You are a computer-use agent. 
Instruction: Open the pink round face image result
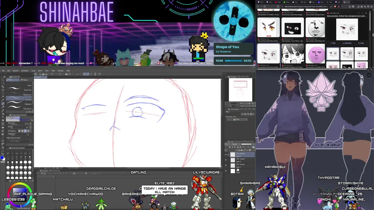point(315,54)
